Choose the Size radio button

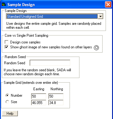click(x=7, y=102)
